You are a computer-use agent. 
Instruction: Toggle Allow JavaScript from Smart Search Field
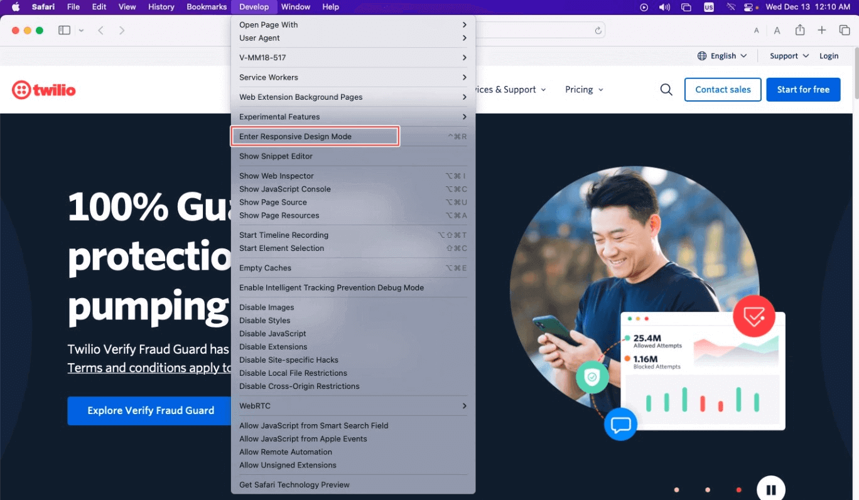(x=353, y=425)
